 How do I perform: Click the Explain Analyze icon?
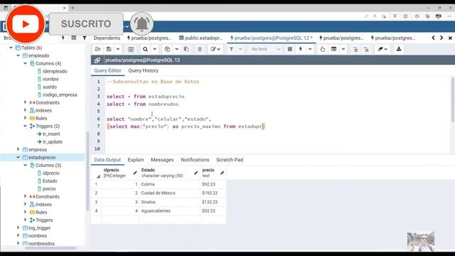pyautogui.click(x=333, y=49)
